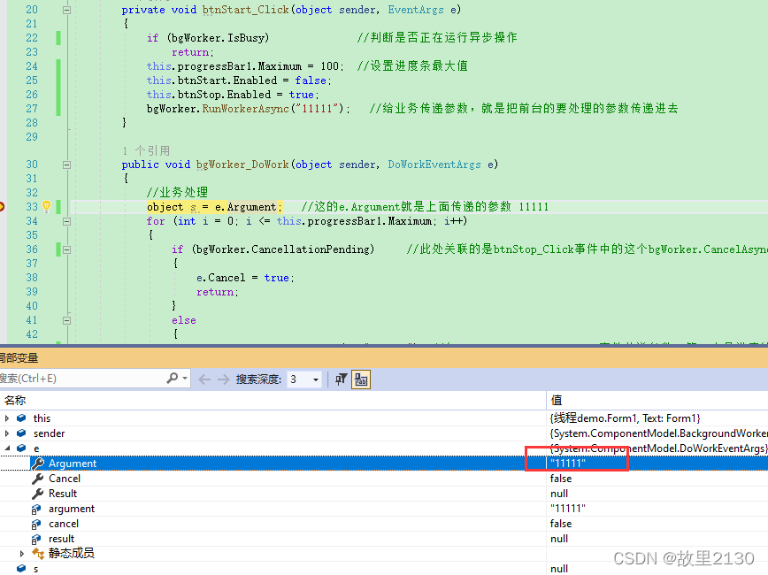Click the wrench icon beside the Argument property
The height and width of the screenshot is (575, 768).
click(x=39, y=463)
